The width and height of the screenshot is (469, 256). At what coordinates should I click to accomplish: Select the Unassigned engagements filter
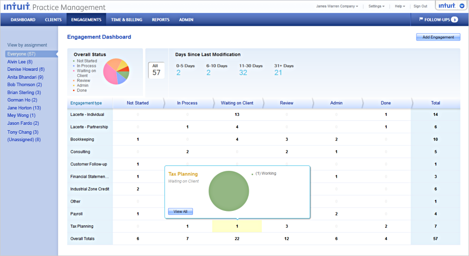pyautogui.click(x=24, y=140)
